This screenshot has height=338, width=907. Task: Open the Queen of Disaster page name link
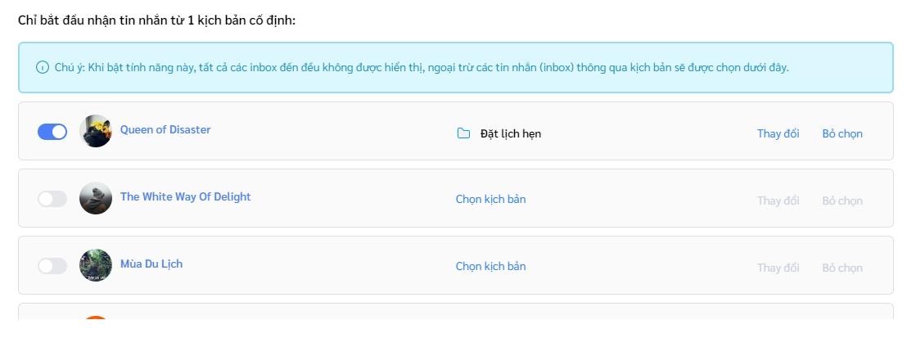click(165, 129)
